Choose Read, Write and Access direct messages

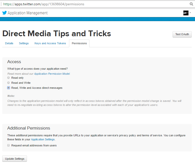(x=9, y=88)
